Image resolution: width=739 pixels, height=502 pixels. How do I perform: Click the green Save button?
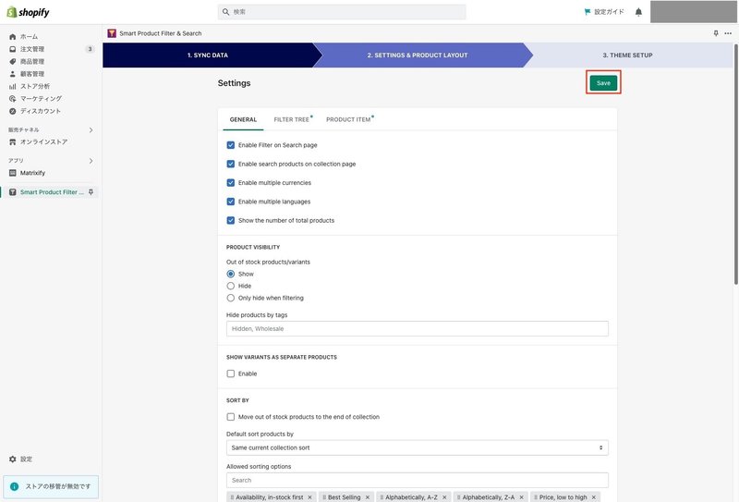tap(603, 82)
